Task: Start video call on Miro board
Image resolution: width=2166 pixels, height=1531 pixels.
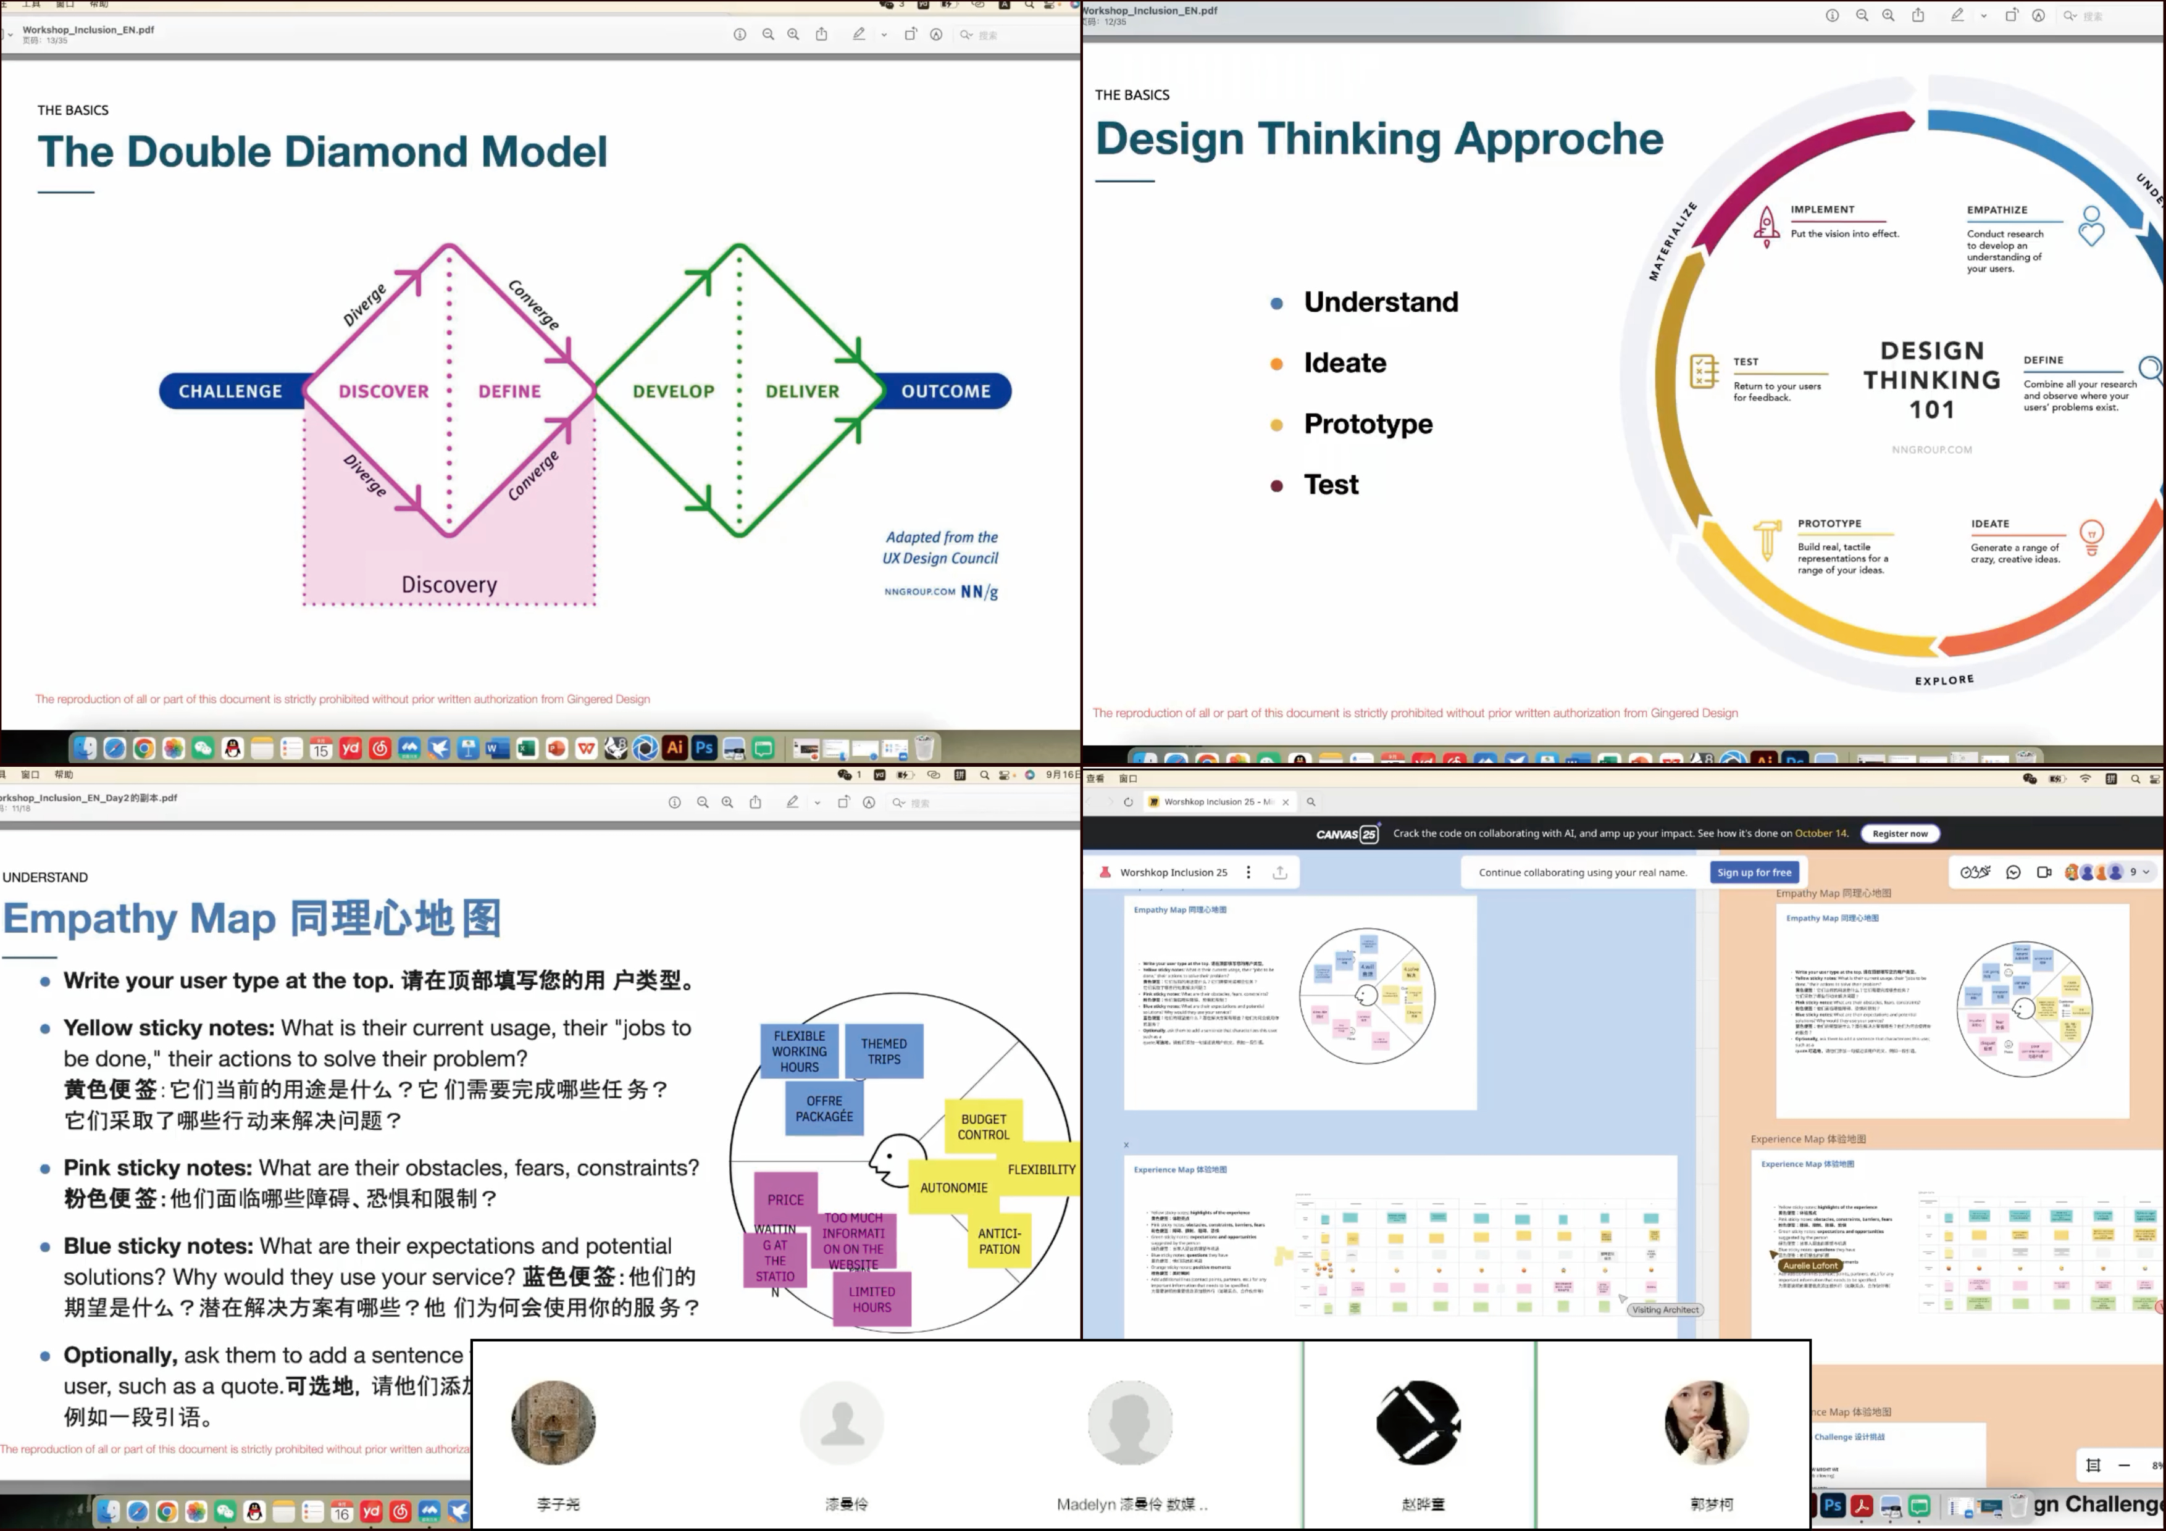Action: pos(2043,872)
